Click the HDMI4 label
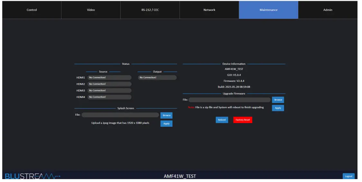362x182 pixels. (x=80, y=97)
